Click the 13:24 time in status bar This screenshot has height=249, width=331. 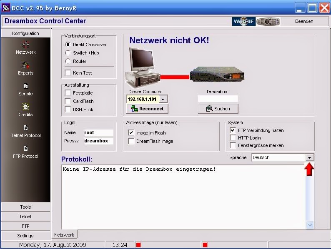(x=120, y=245)
